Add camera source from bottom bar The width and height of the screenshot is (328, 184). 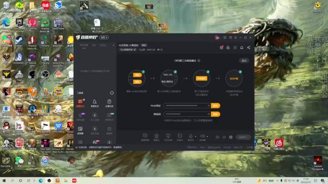point(157,137)
